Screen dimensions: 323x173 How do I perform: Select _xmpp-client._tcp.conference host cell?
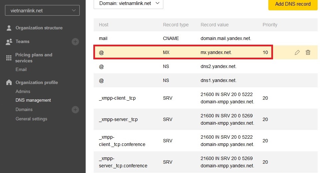click(122, 141)
